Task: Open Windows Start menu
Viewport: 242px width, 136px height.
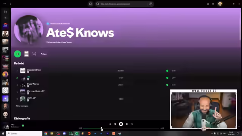Action: (3, 133)
